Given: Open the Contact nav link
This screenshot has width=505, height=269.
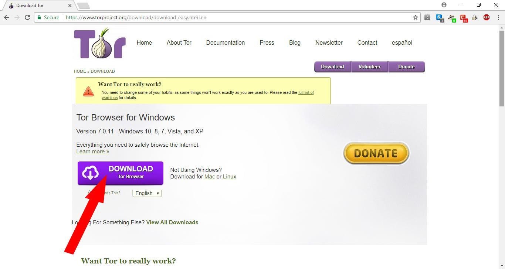Looking at the screenshot, I should tap(367, 43).
